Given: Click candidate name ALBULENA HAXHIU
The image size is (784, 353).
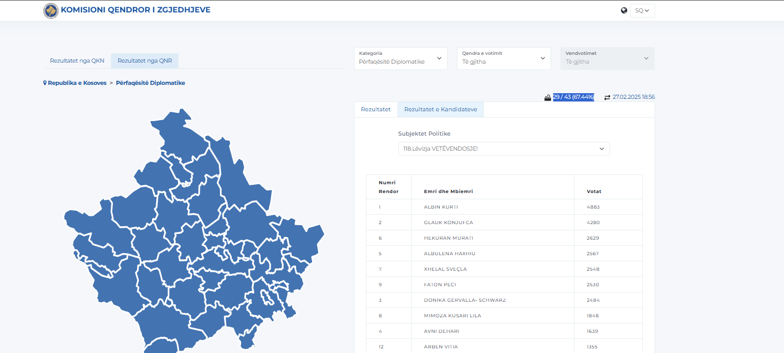Looking at the screenshot, I should 450,254.
